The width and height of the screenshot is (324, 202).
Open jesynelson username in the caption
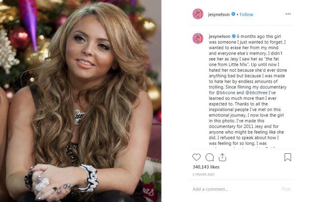[219, 36]
